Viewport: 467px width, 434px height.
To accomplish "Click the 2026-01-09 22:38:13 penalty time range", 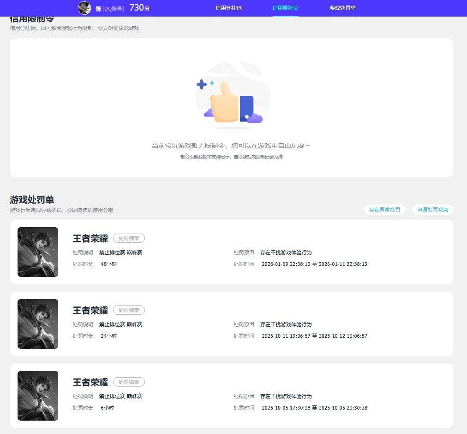I will click(x=315, y=264).
